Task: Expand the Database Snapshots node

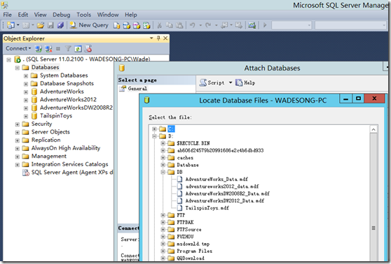Action: [x=26, y=84]
